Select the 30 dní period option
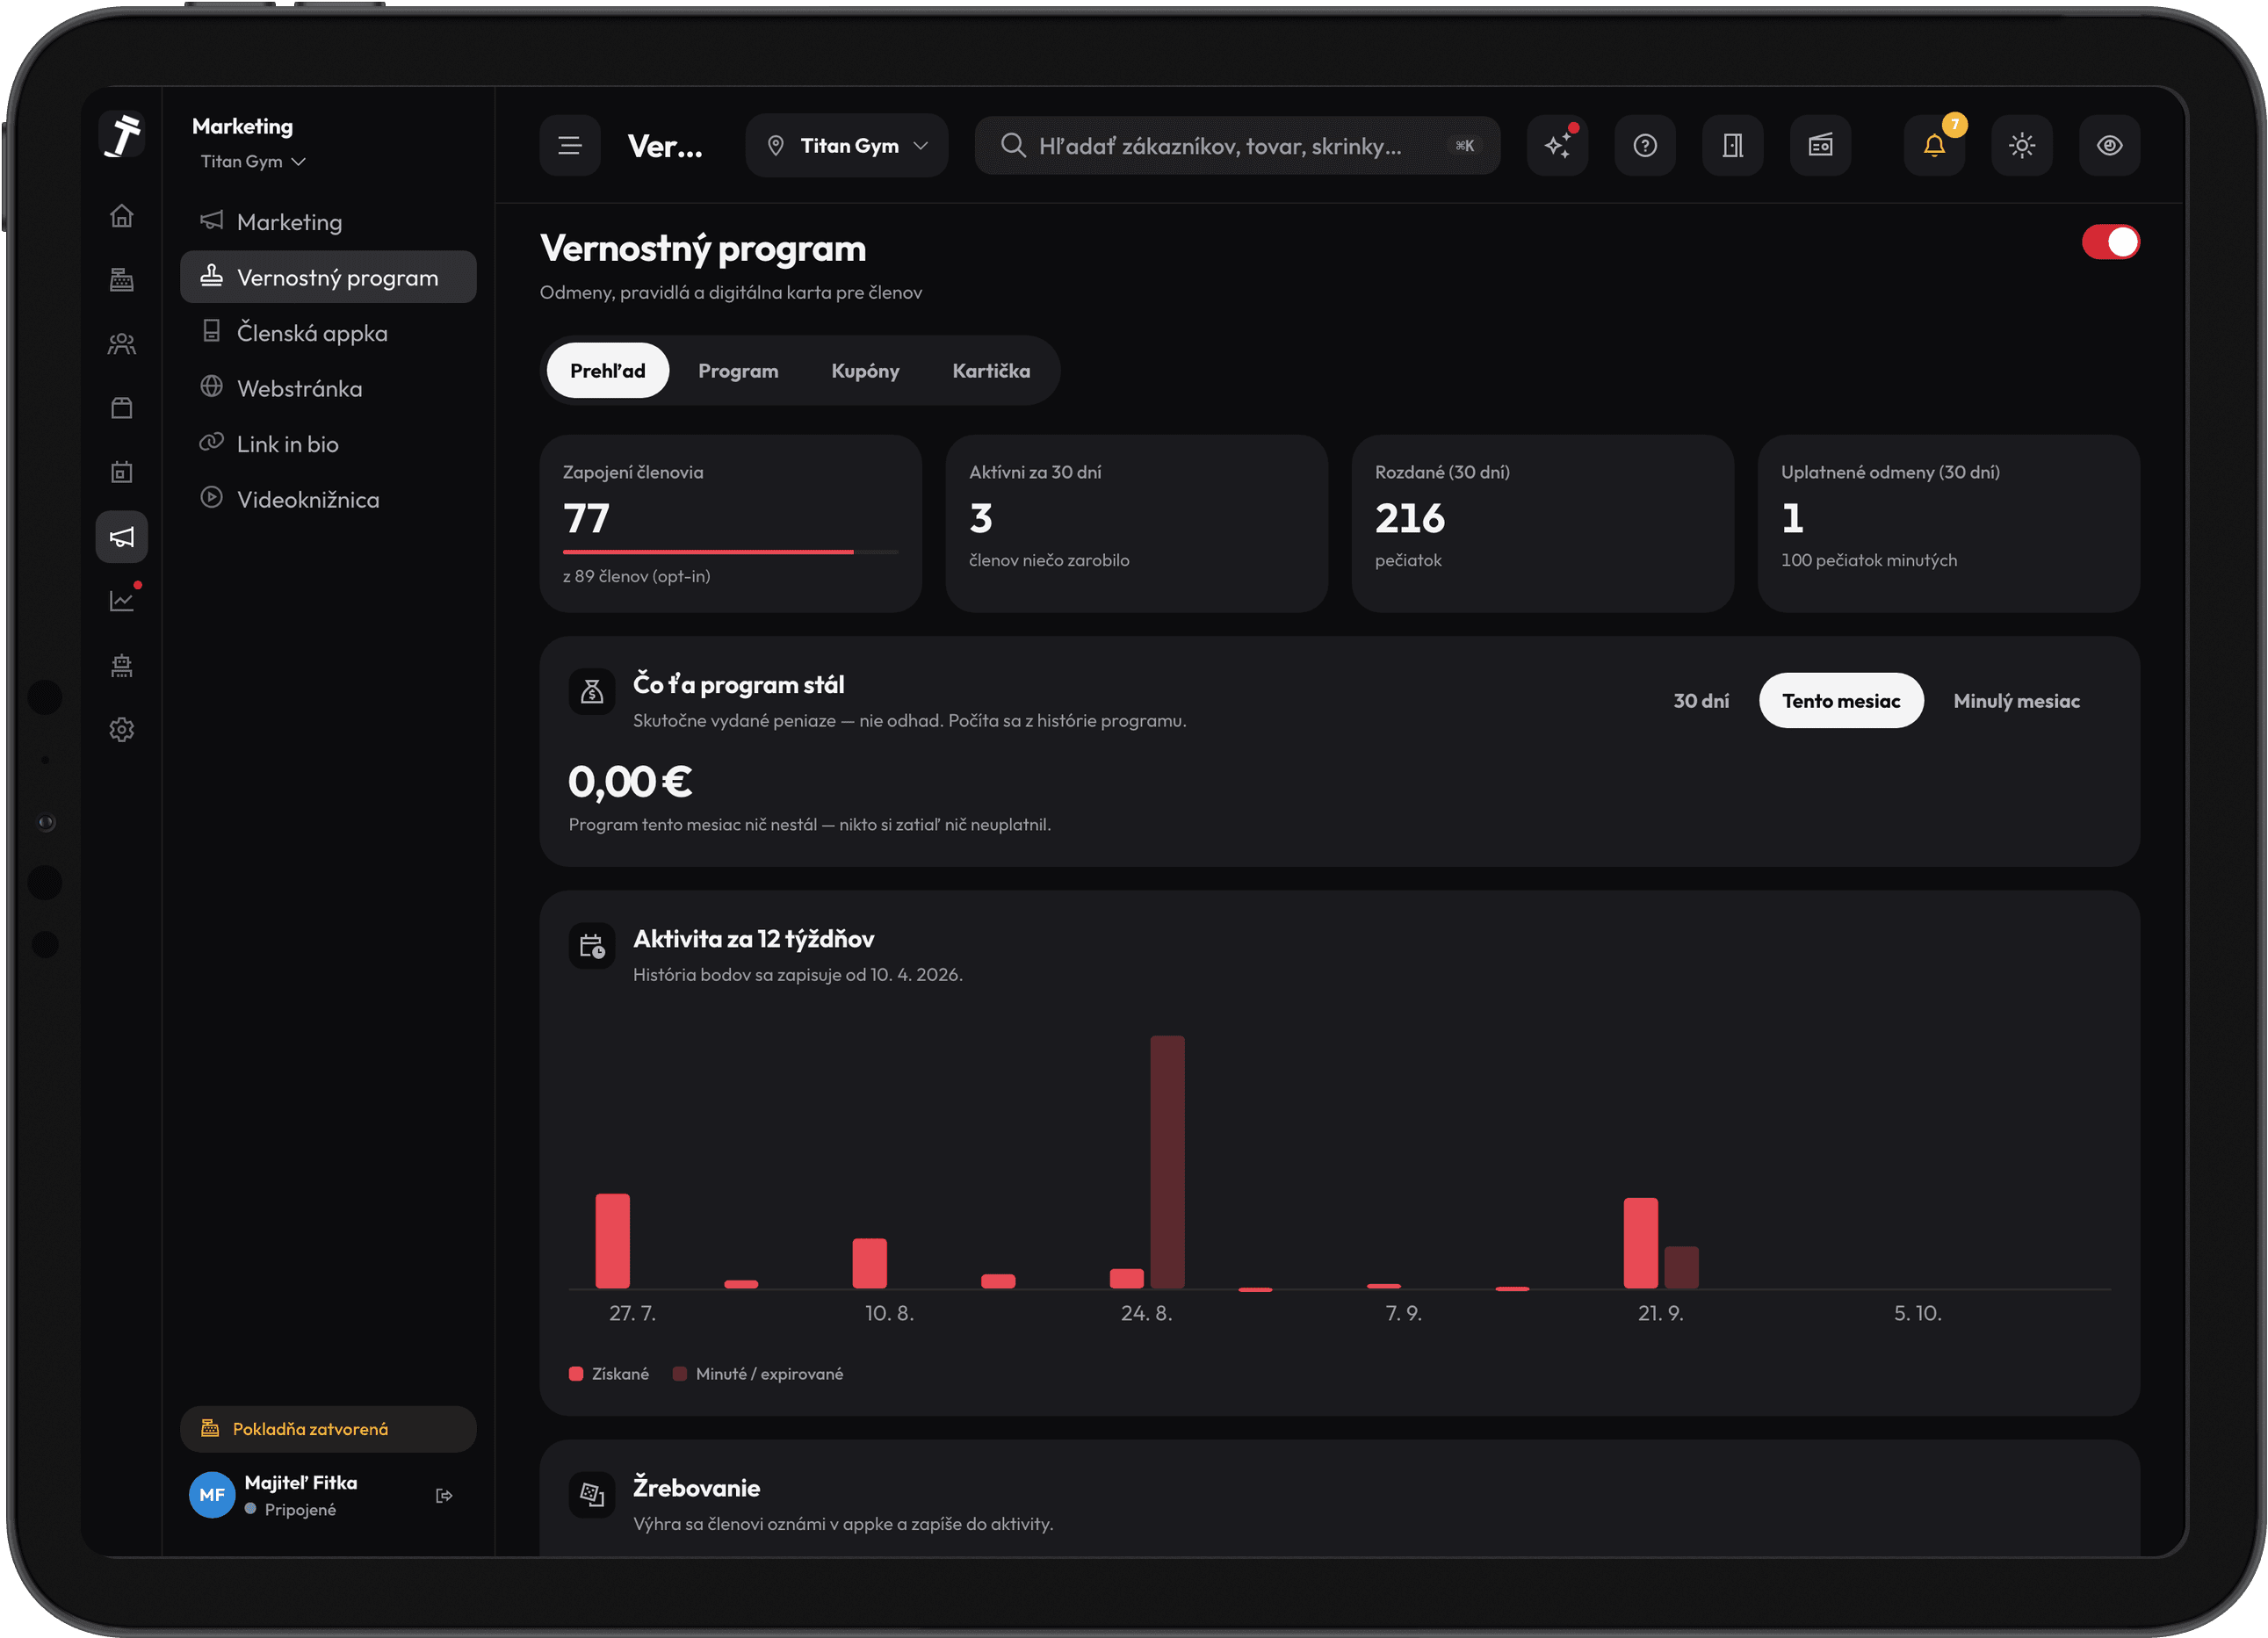This screenshot has width=2268, height=1638. [x=1701, y=701]
